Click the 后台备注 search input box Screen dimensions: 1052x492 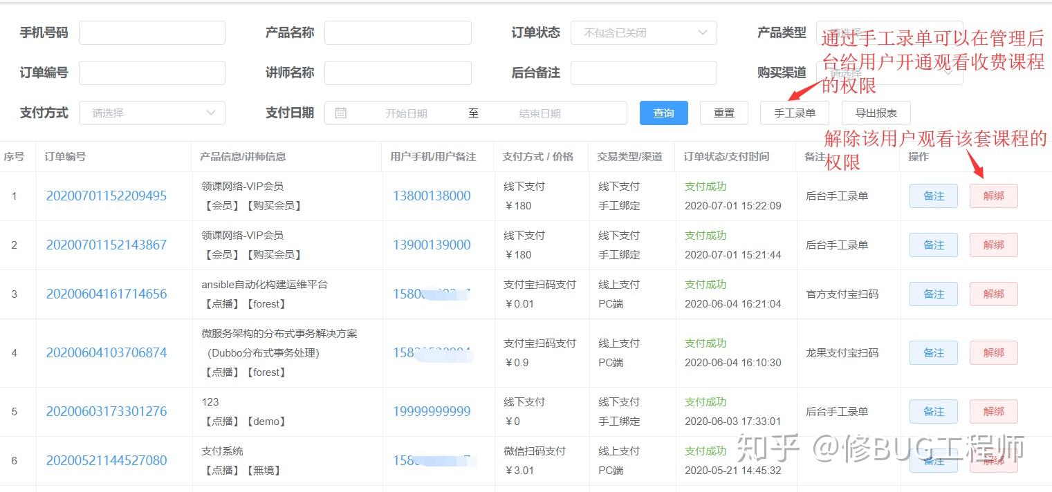pos(643,73)
